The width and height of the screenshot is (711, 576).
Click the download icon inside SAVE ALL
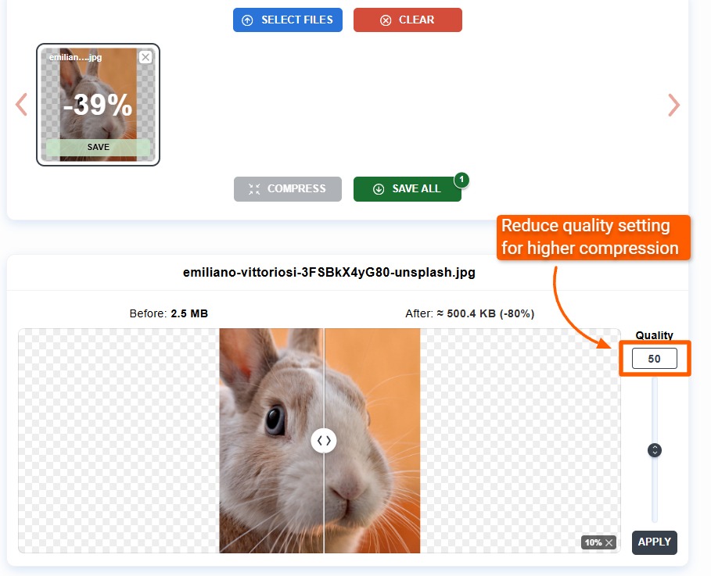[x=379, y=188]
